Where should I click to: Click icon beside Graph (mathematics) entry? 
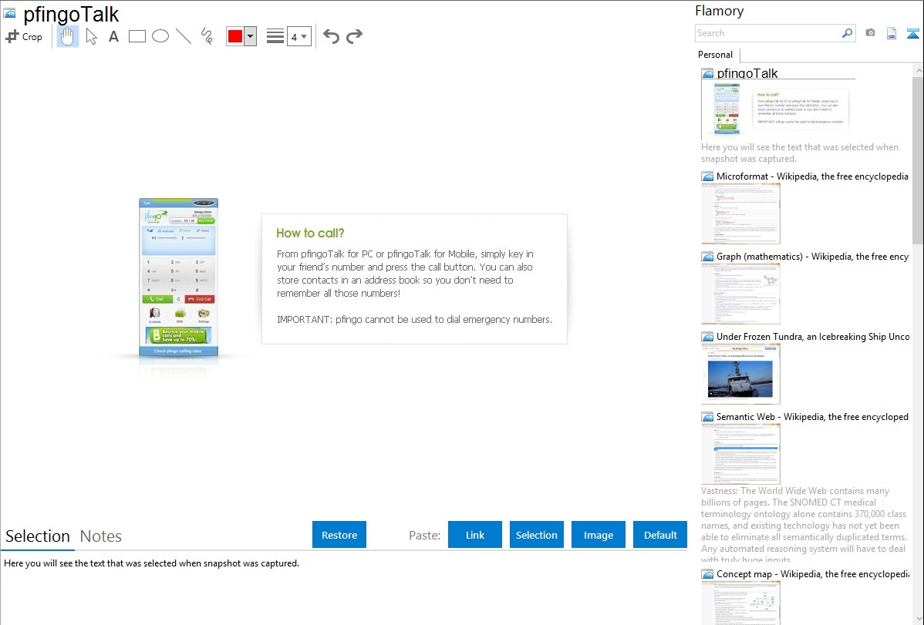coord(708,257)
